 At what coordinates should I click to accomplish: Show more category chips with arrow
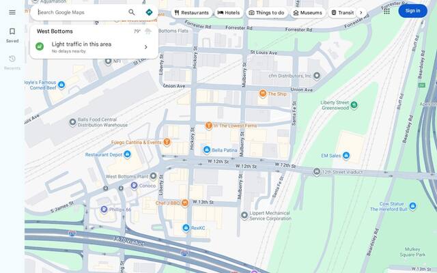[361, 12]
